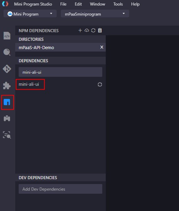Open the File menu
The width and height of the screenshot is (179, 211).
63,4
